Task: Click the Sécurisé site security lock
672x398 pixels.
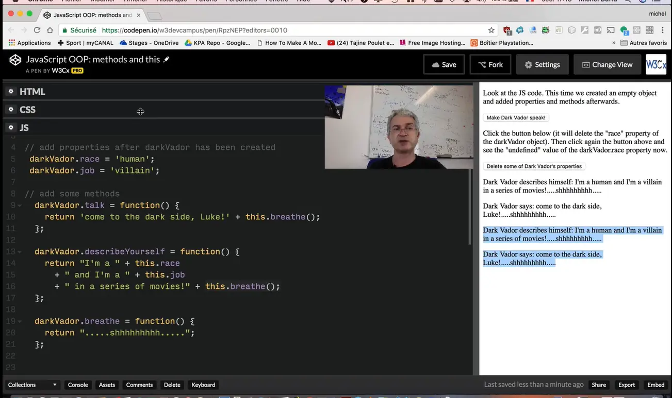Action: point(80,30)
